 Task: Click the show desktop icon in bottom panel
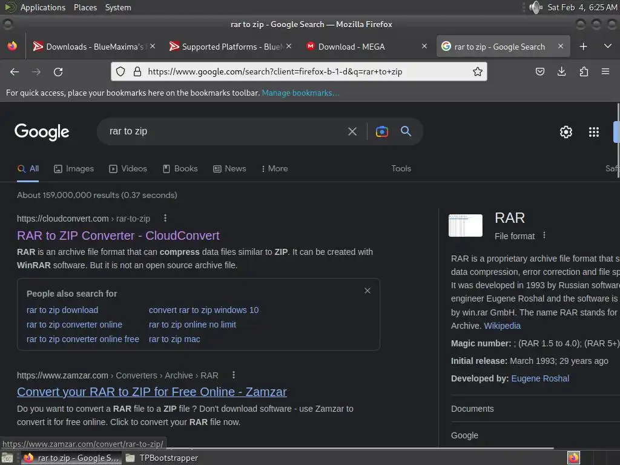(7, 458)
